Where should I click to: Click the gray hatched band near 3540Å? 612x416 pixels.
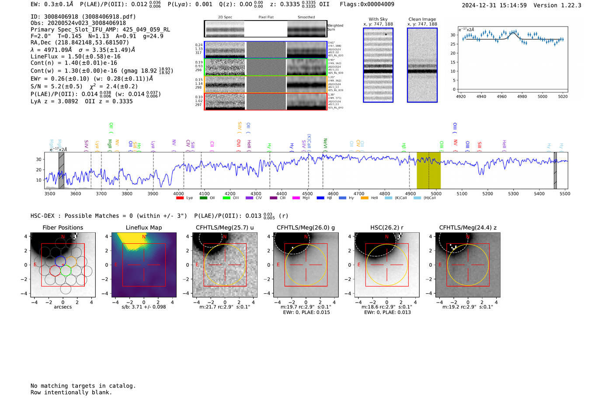[x=61, y=170]
